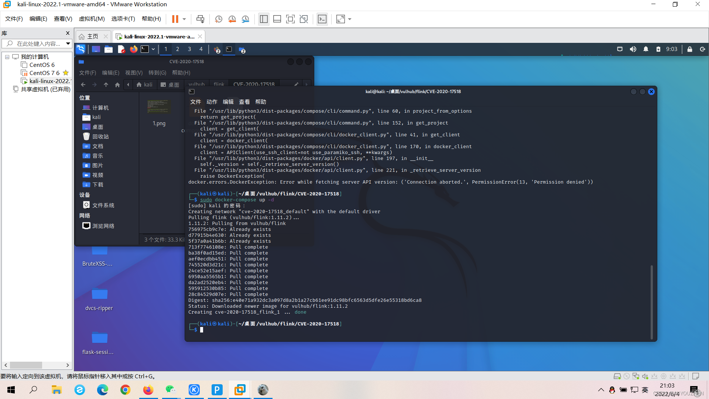
Task: Toggle the library sidebar view
Action: pyautogui.click(x=264, y=19)
